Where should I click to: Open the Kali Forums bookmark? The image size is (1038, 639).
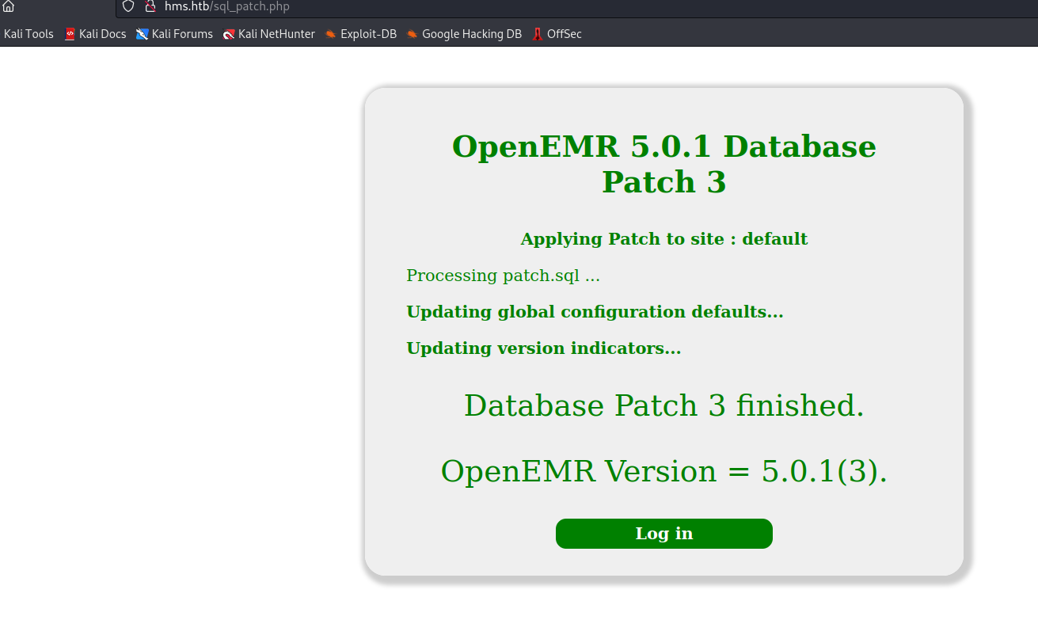[174, 34]
